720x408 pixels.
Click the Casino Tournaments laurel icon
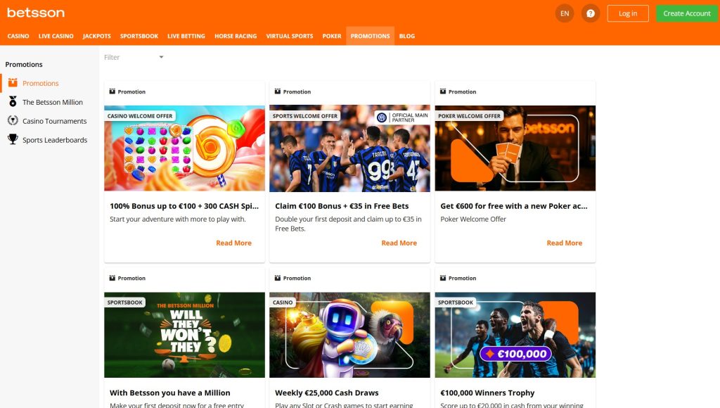[13, 121]
